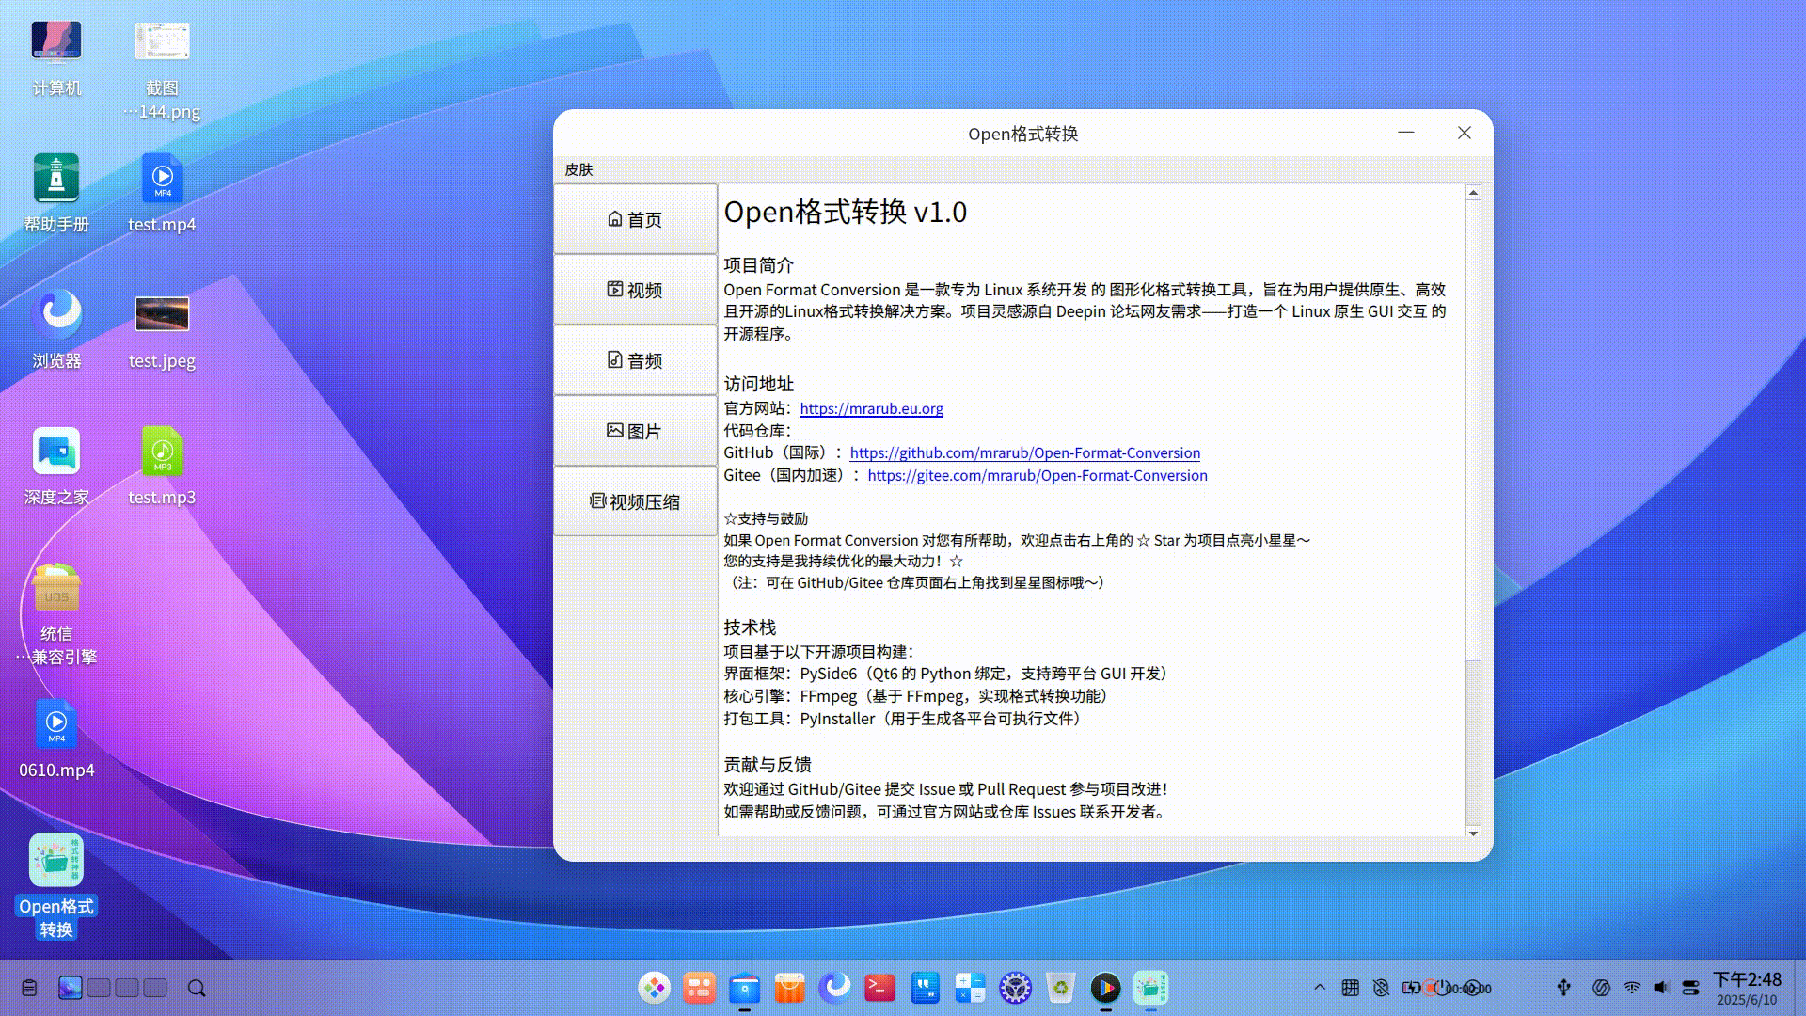Select the Open格式转换 desktop icon

tap(56, 886)
